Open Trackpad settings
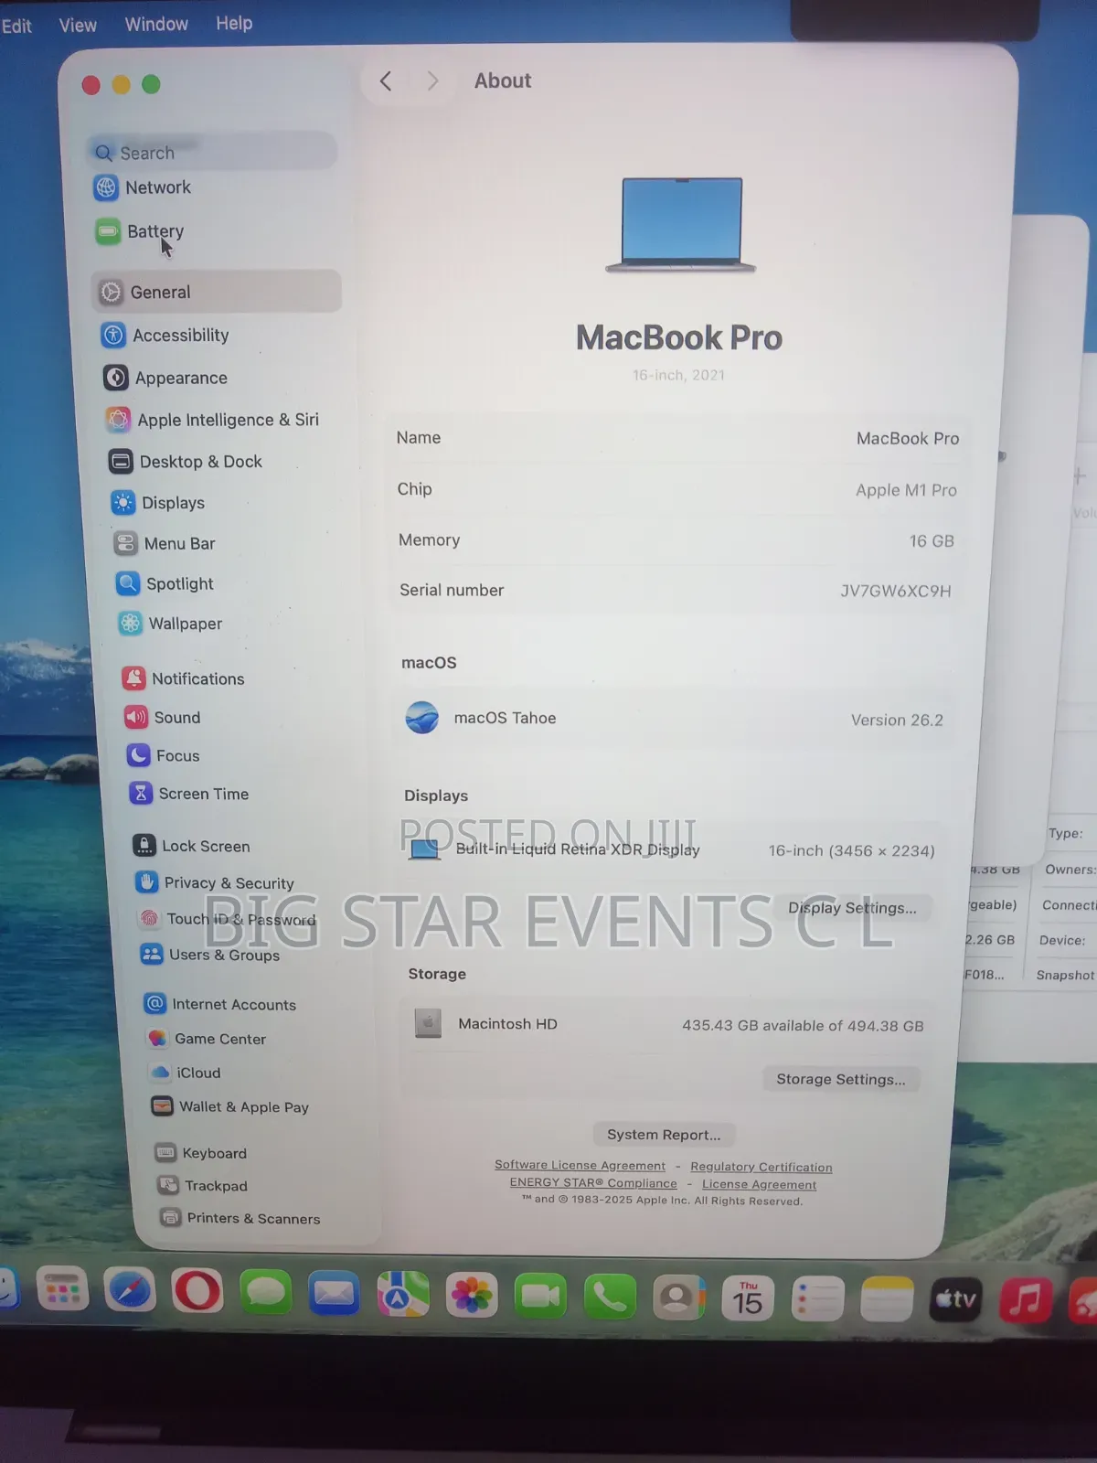The height and width of the screenshot is (1463, 1097). pyautogui.click(x=203, y=1186)
